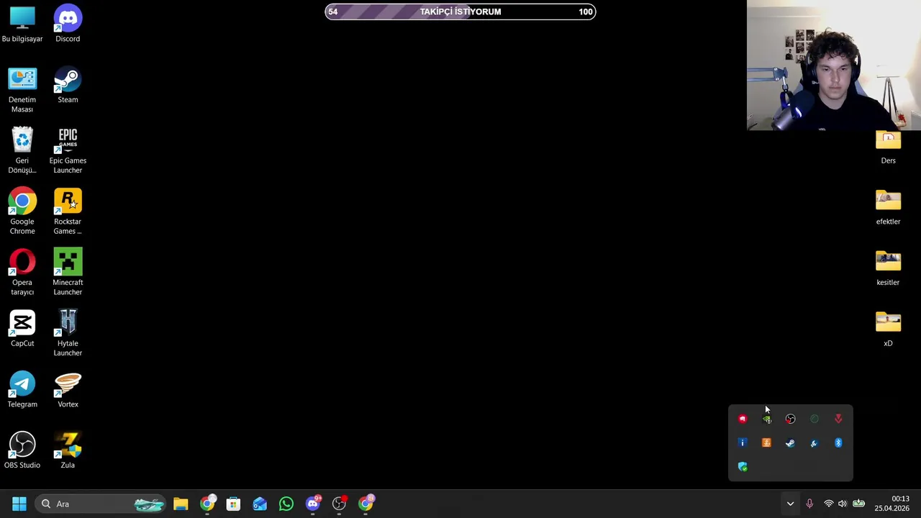Select the Vortex desktop shortcut
Screen dimensions: 921x518
tap(68, 390)
